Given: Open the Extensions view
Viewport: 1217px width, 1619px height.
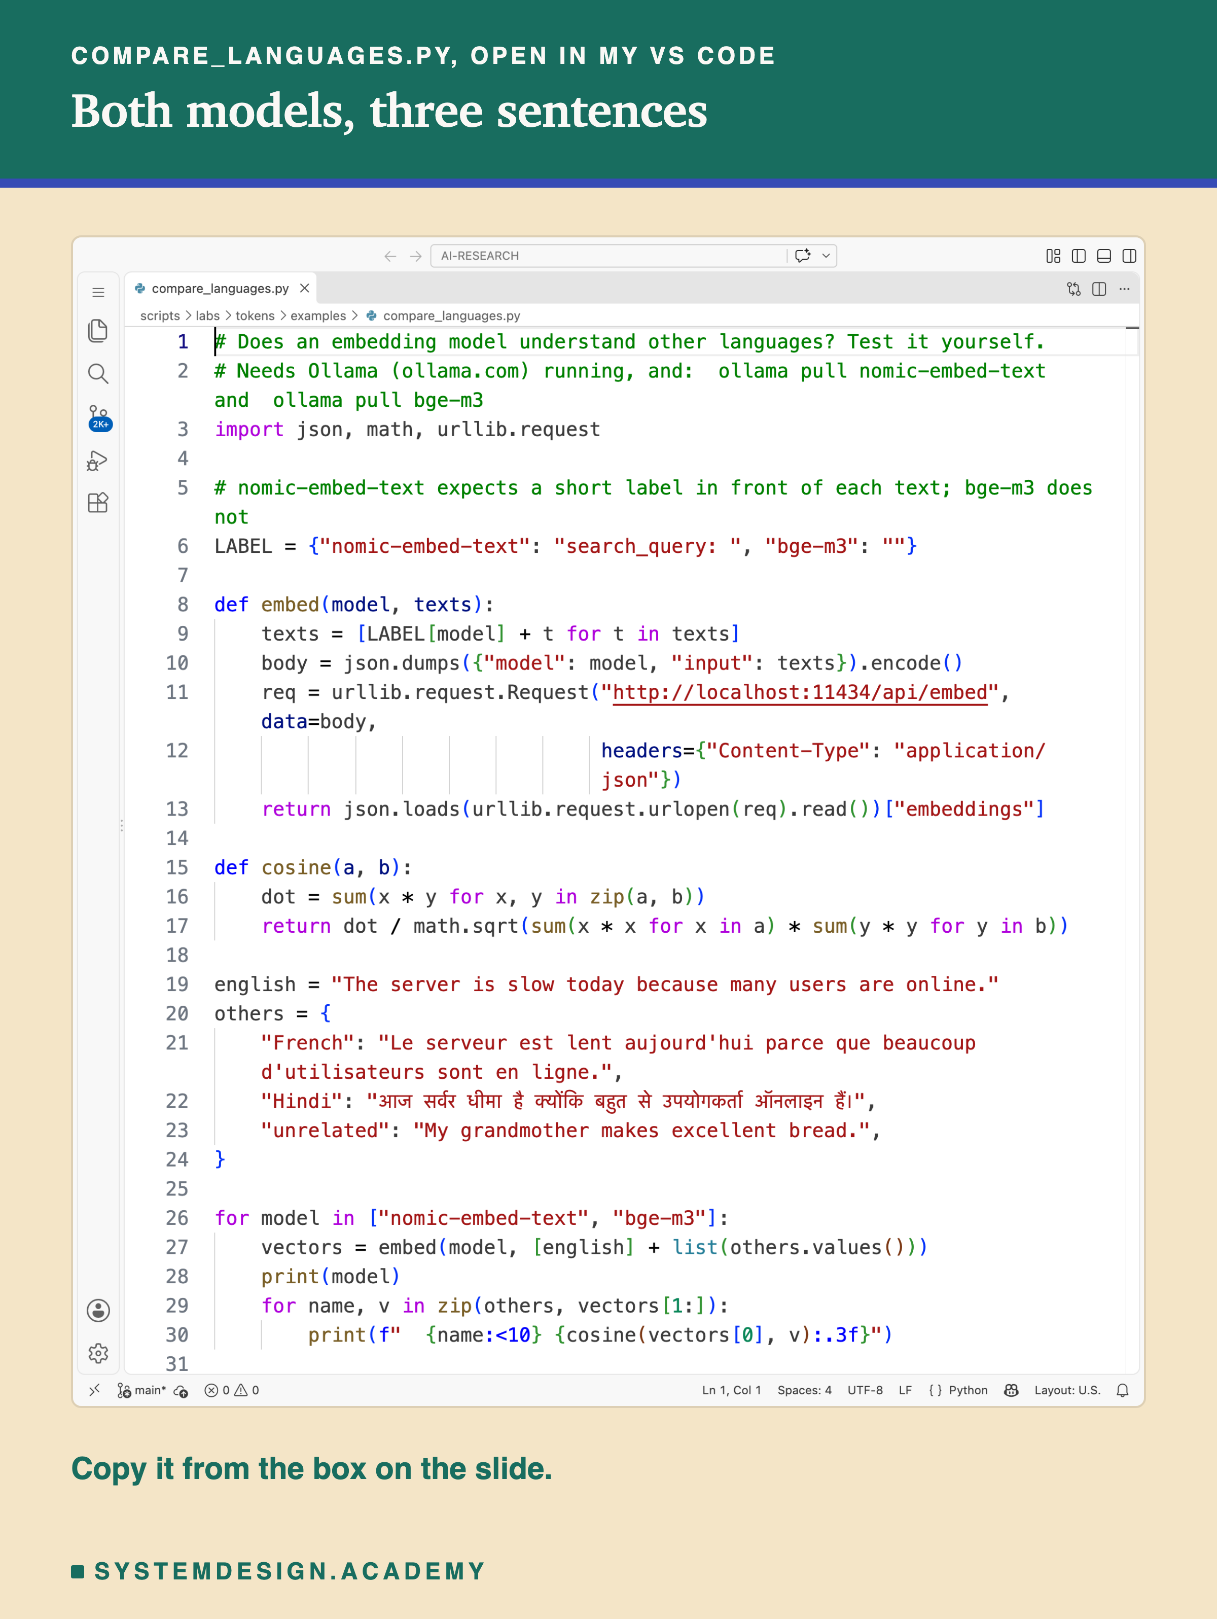Looking at the screenshot, I should pyautogui.click(x=98, y=503).
